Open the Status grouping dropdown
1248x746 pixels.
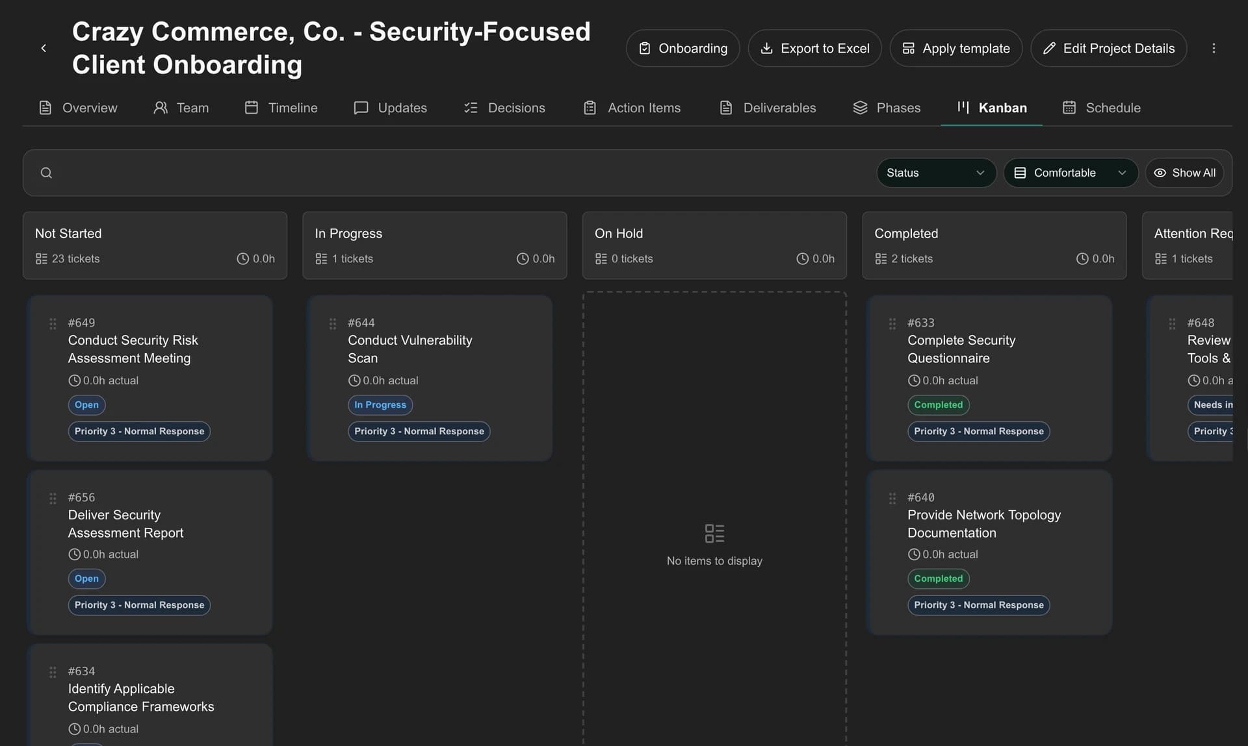pyautogui.click(x=936, y=173)
